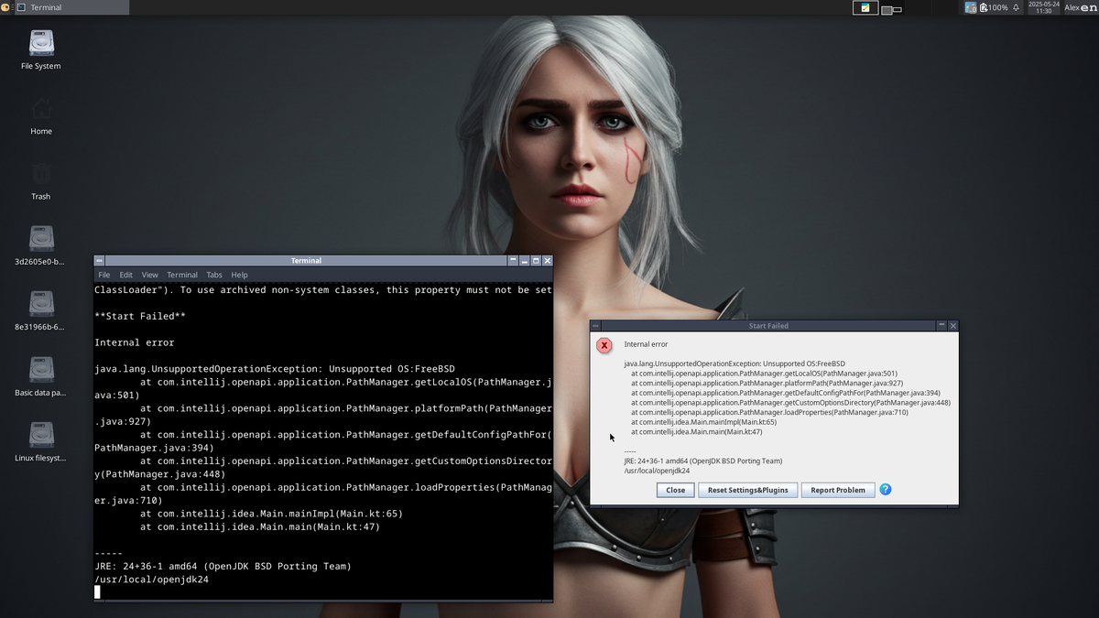Viewport: 1099px width, 618px height.
Task: Click the 'en' keyboard layout indicator
Action: click(x=1087, y=7)
